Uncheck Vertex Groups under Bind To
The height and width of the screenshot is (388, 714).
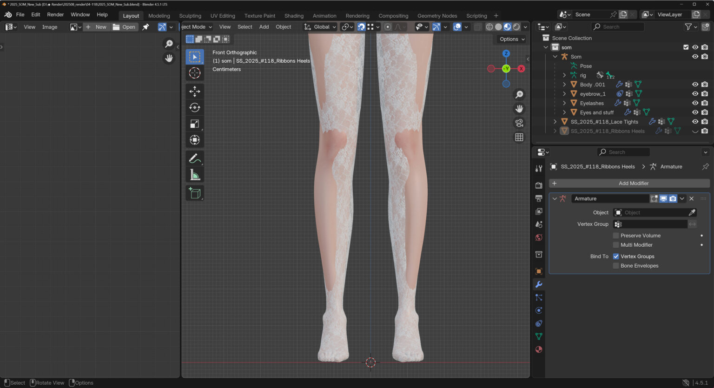coord(616,256)
